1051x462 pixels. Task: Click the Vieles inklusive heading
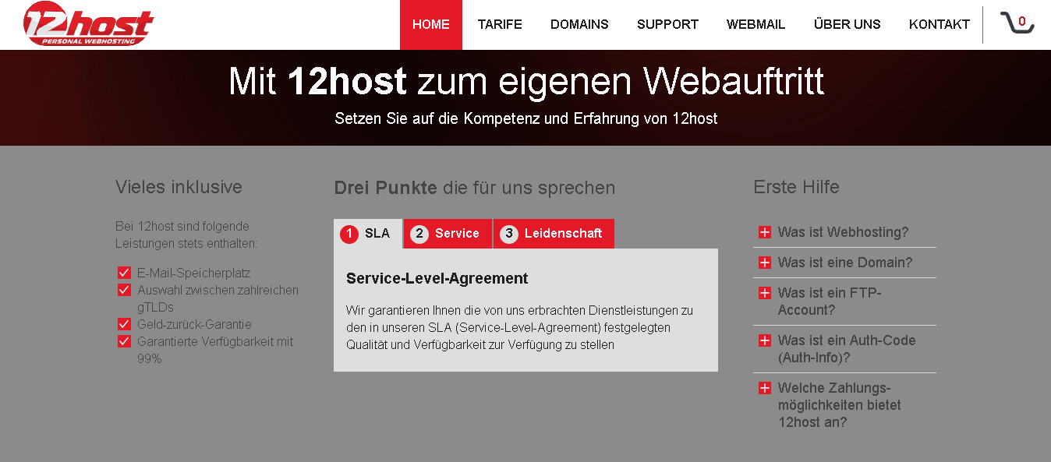[179, 187]
